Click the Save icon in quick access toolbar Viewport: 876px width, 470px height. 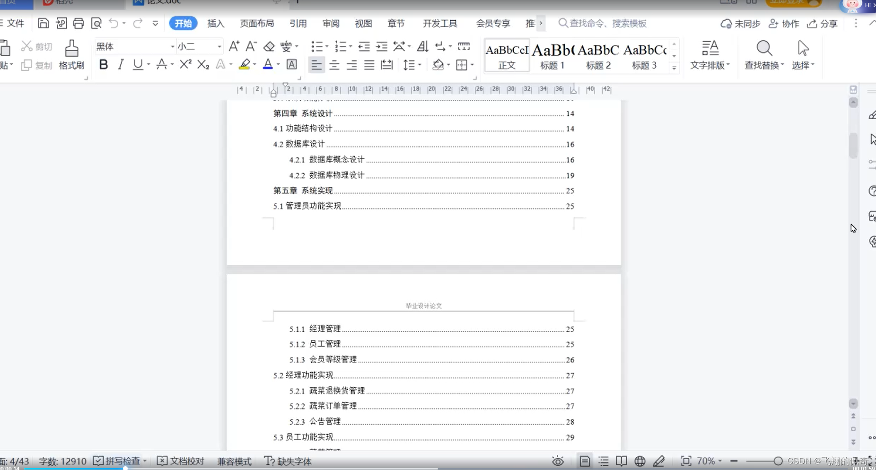(43, 23)
